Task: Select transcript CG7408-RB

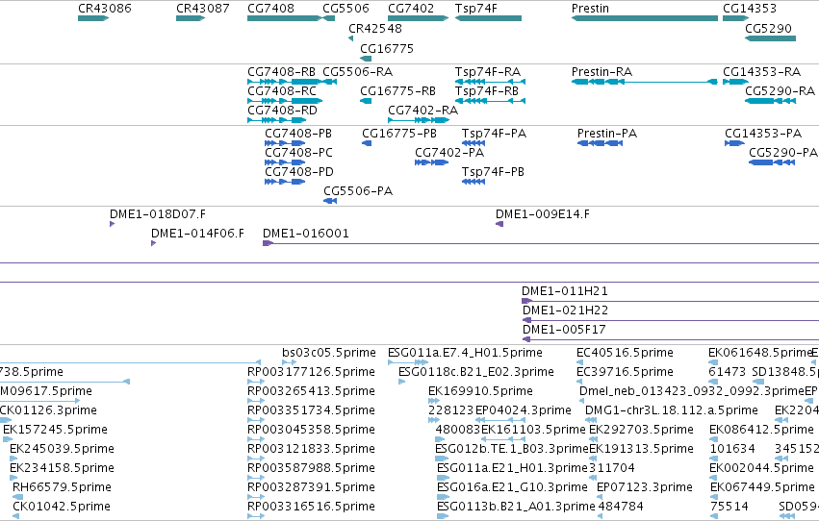Action: click(285, 82)
